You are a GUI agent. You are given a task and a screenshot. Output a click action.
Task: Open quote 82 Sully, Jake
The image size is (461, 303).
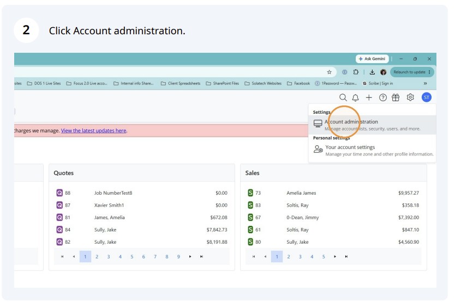[142, 242]
